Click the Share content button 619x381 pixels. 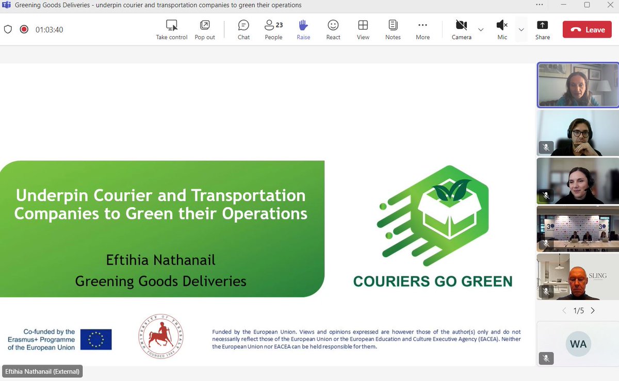[542, 30]
